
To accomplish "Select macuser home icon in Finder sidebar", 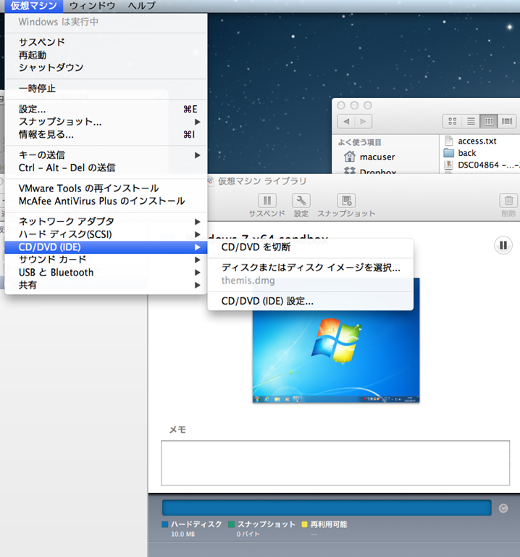I will pos(349,157).
